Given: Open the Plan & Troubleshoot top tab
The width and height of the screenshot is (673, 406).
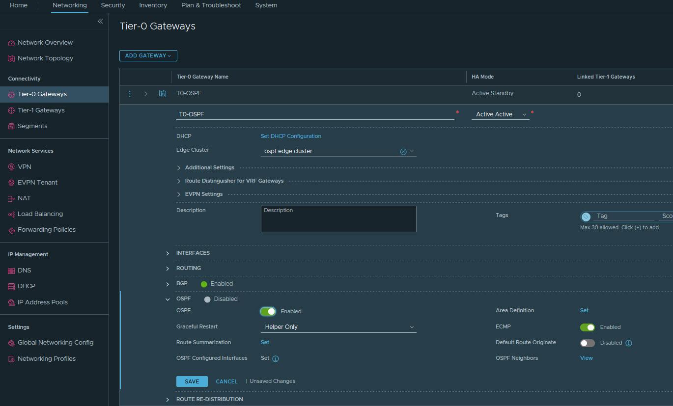Looking at the screenshot, I should 211,5.
